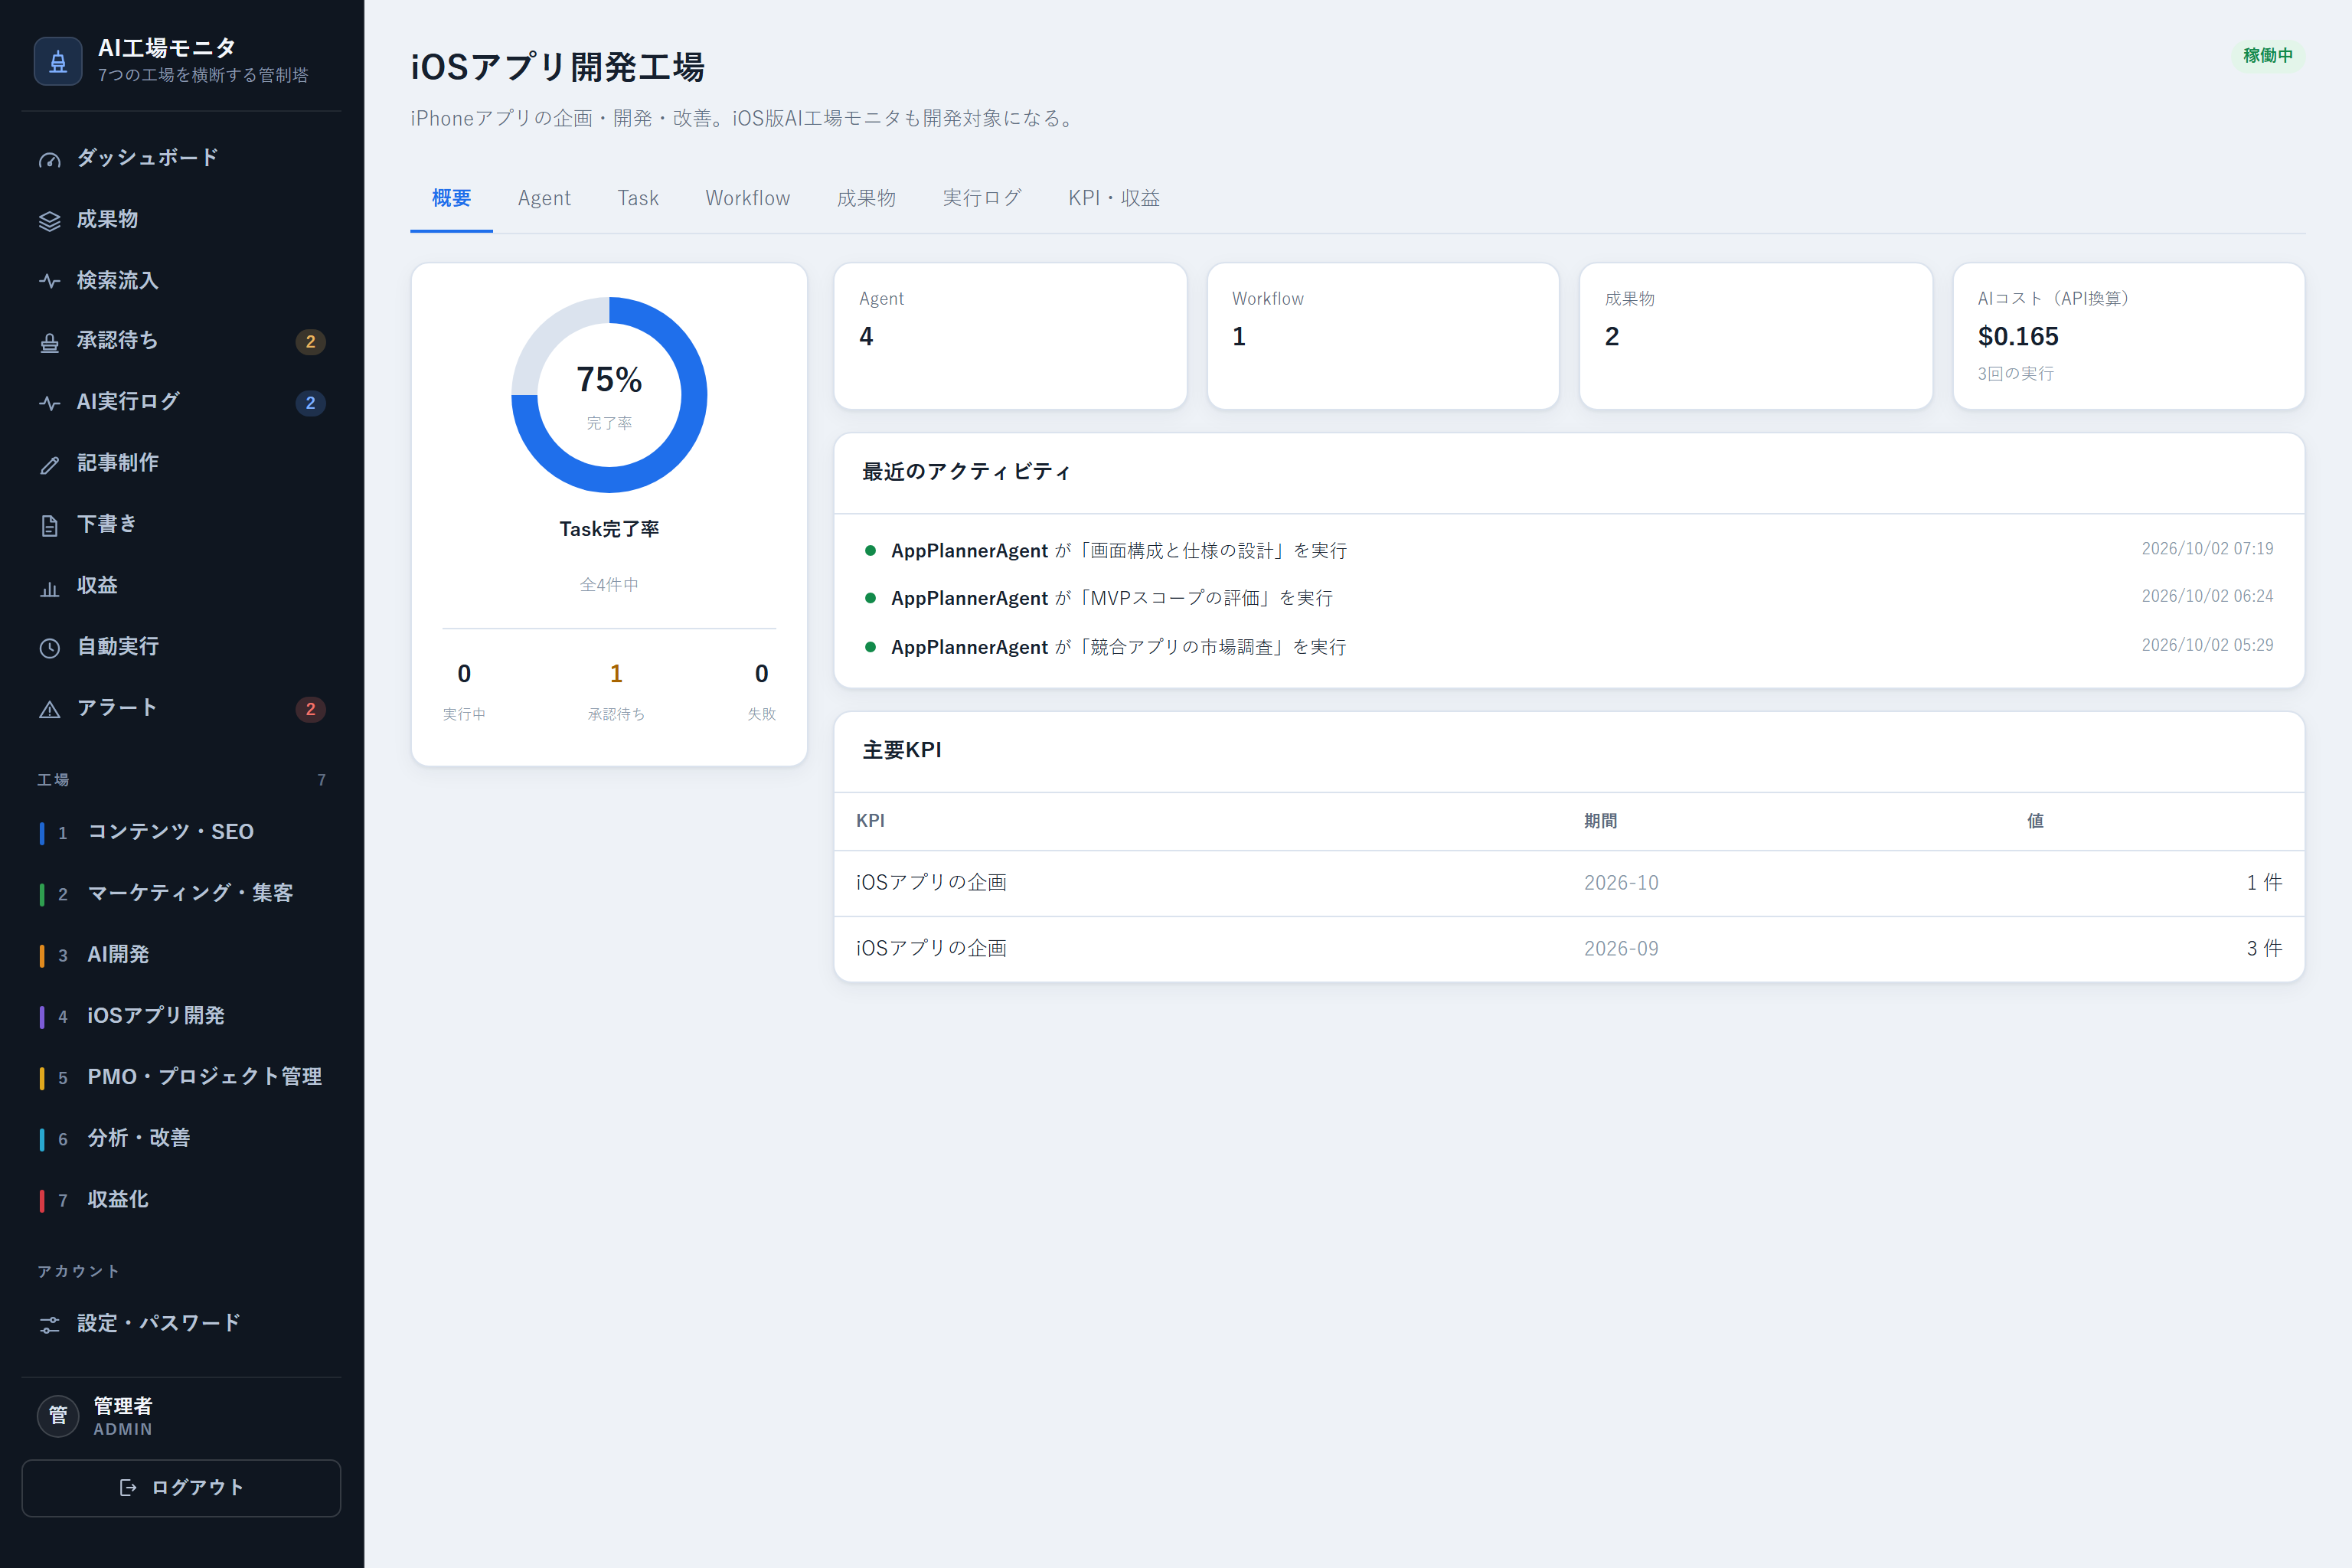This screenshot has height=1568, width=2352.
Task: Click the AIコスト $0.165 card
Action: coord(2128,336)
